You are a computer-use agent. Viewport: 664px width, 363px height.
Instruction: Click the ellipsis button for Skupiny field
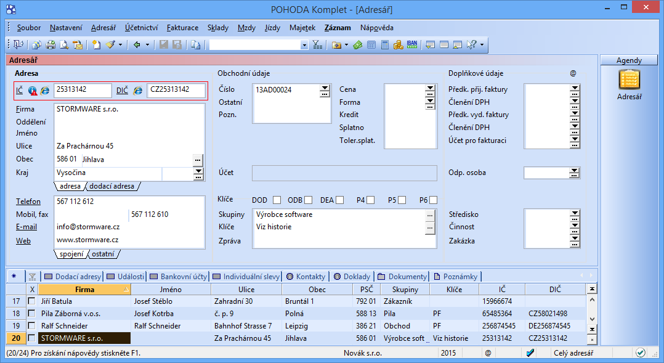tap(430, 215)
